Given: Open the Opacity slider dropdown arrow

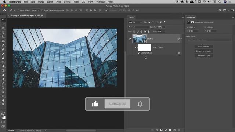Looking at the screenshot, I should 164,27.
